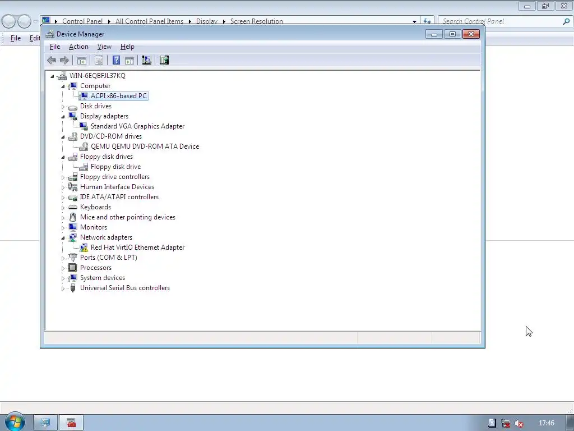
Task: Select System devices label
Action: click(103, 278)
